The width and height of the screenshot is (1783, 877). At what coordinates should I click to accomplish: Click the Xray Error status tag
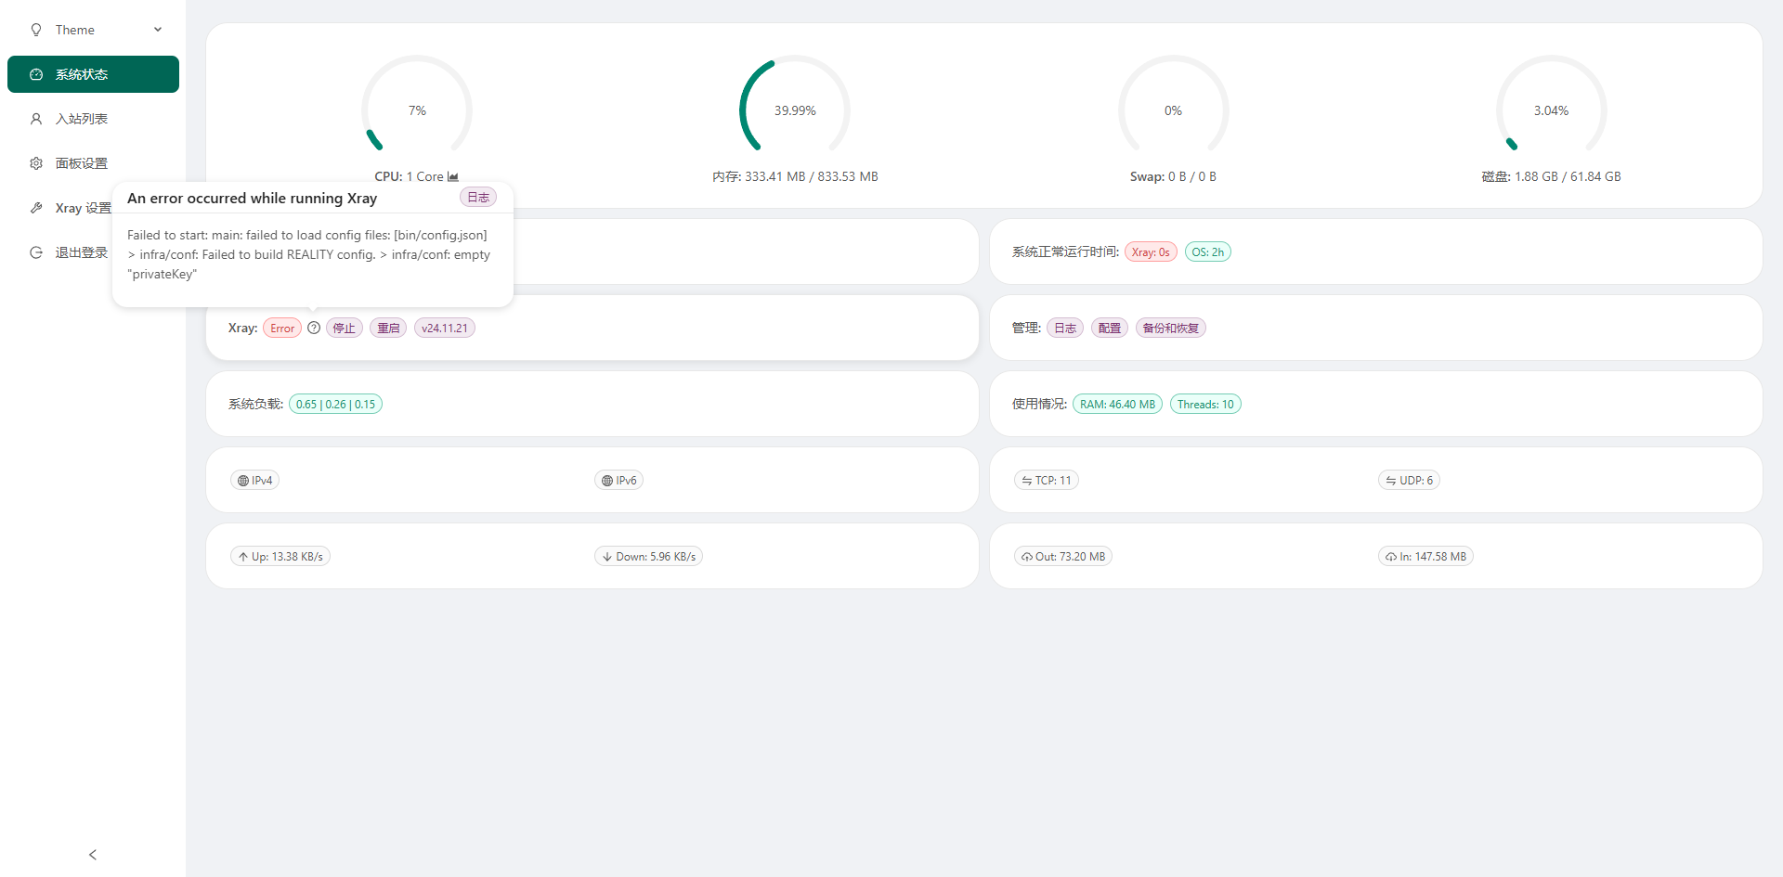coord(282,328)
